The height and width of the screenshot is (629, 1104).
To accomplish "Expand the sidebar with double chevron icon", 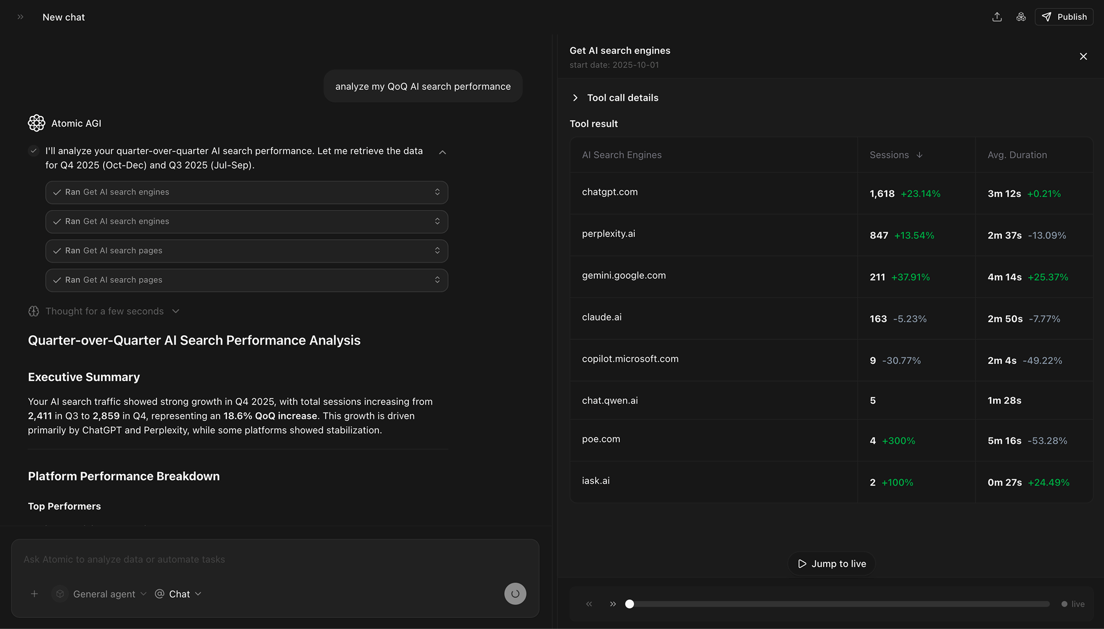I will [20, 17].
